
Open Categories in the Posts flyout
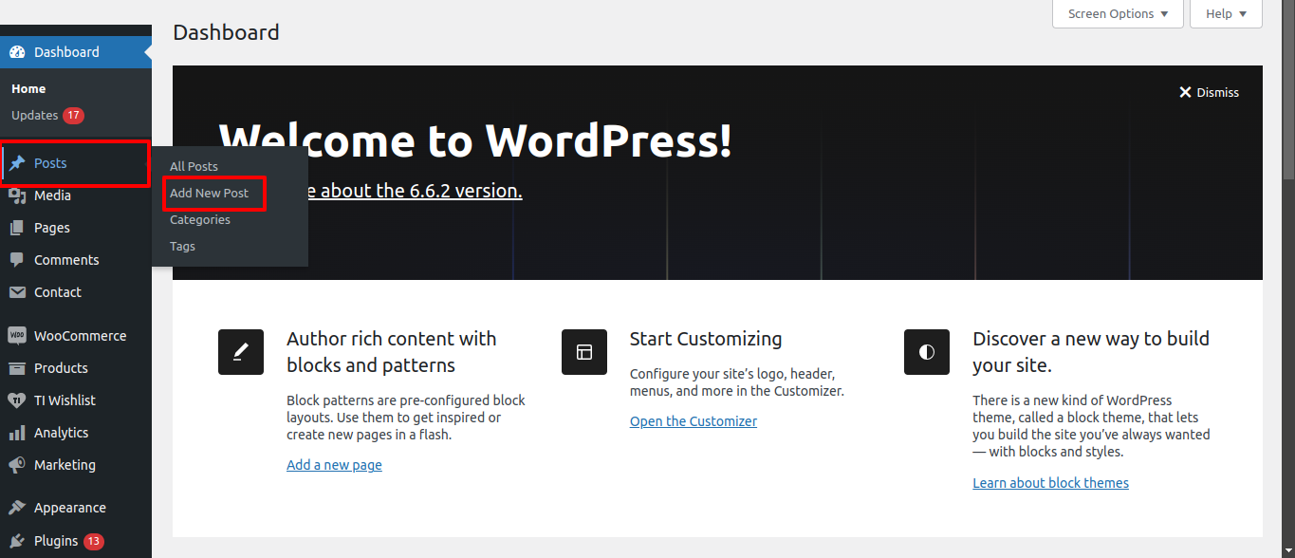click(x=200, y=219)
